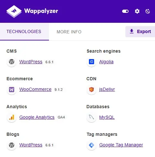The width and height of the screenshot is (155, 157).
Task: Click the Google Tag Manager icon
Action: [x=92, y=145]
